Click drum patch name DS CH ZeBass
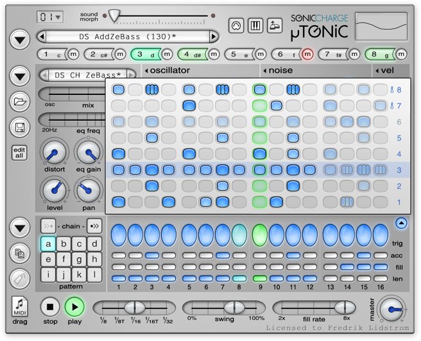The image size is (421, 341). (87, 75)
